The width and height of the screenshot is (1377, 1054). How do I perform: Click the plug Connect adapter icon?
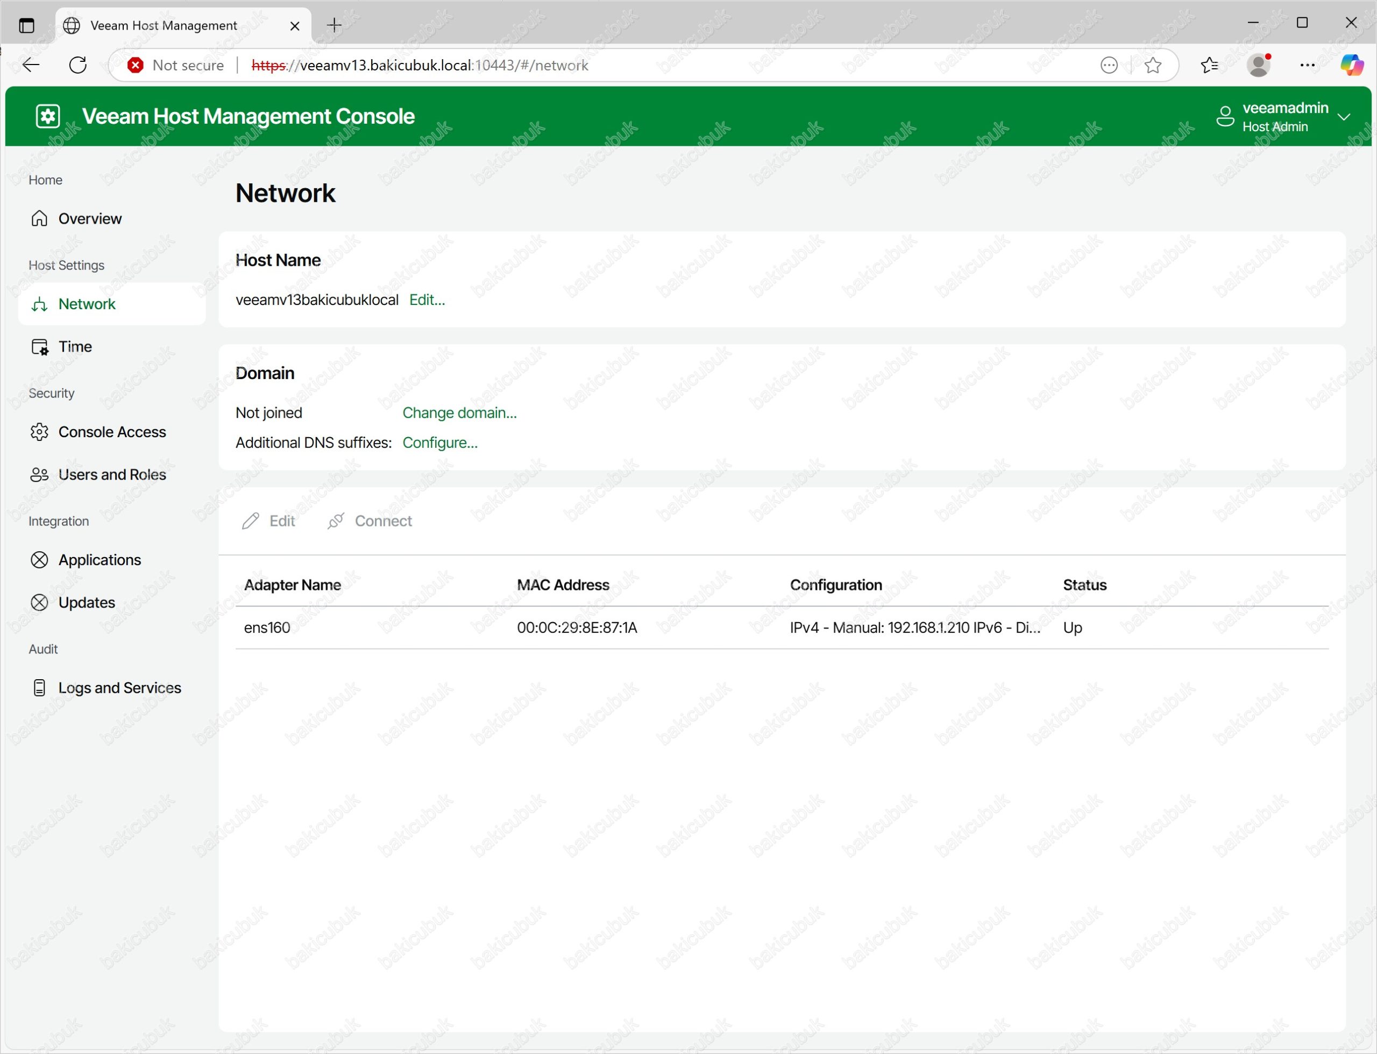click(336, 522)
